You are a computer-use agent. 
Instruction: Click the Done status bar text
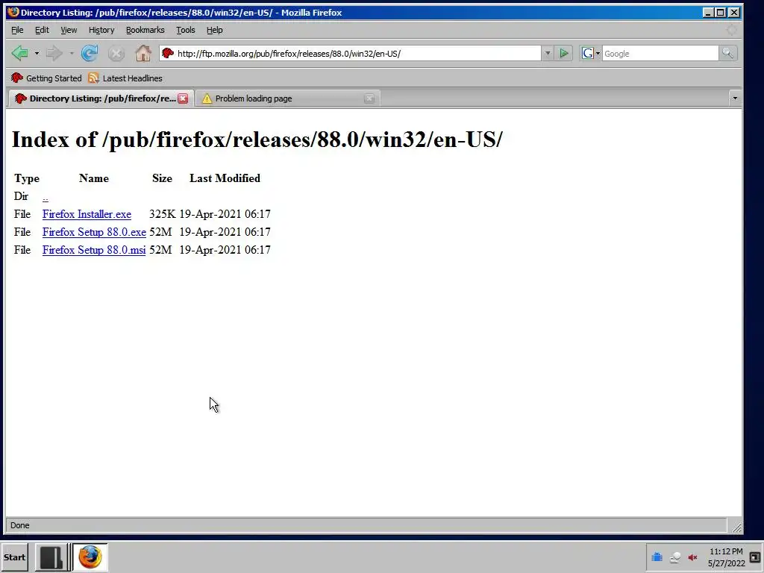(20, 525)
